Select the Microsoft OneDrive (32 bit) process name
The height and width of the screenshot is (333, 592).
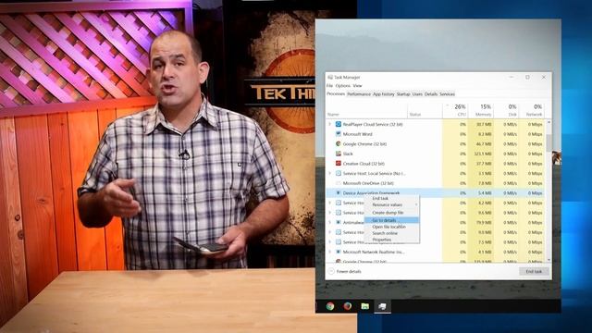point(368,183)
